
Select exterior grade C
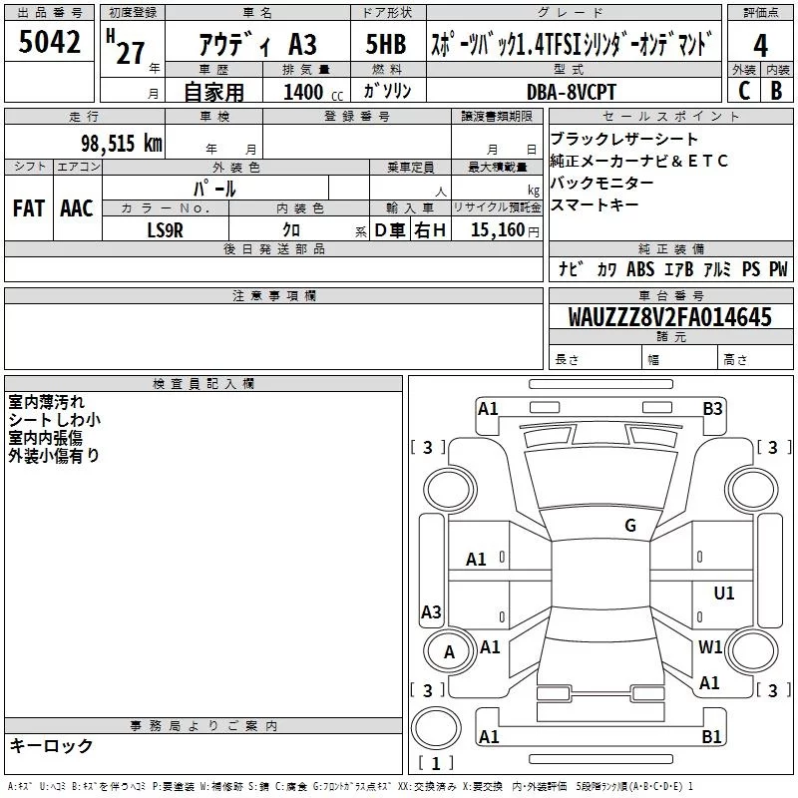click(744, 91)
